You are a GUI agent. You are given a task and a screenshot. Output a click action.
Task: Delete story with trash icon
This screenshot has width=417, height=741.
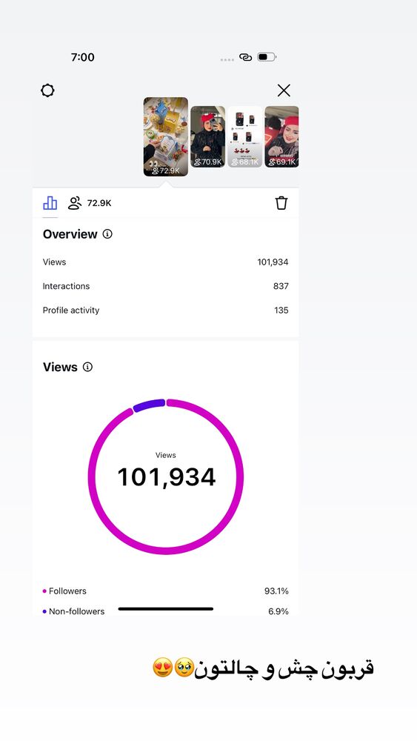(x=281, y=203)
